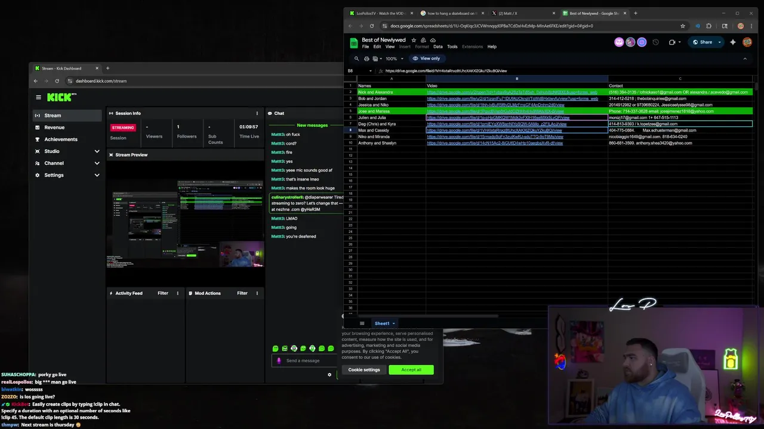Expand the Studio section chevron
This screenshot has height=429, width=764.
(97, 151)
